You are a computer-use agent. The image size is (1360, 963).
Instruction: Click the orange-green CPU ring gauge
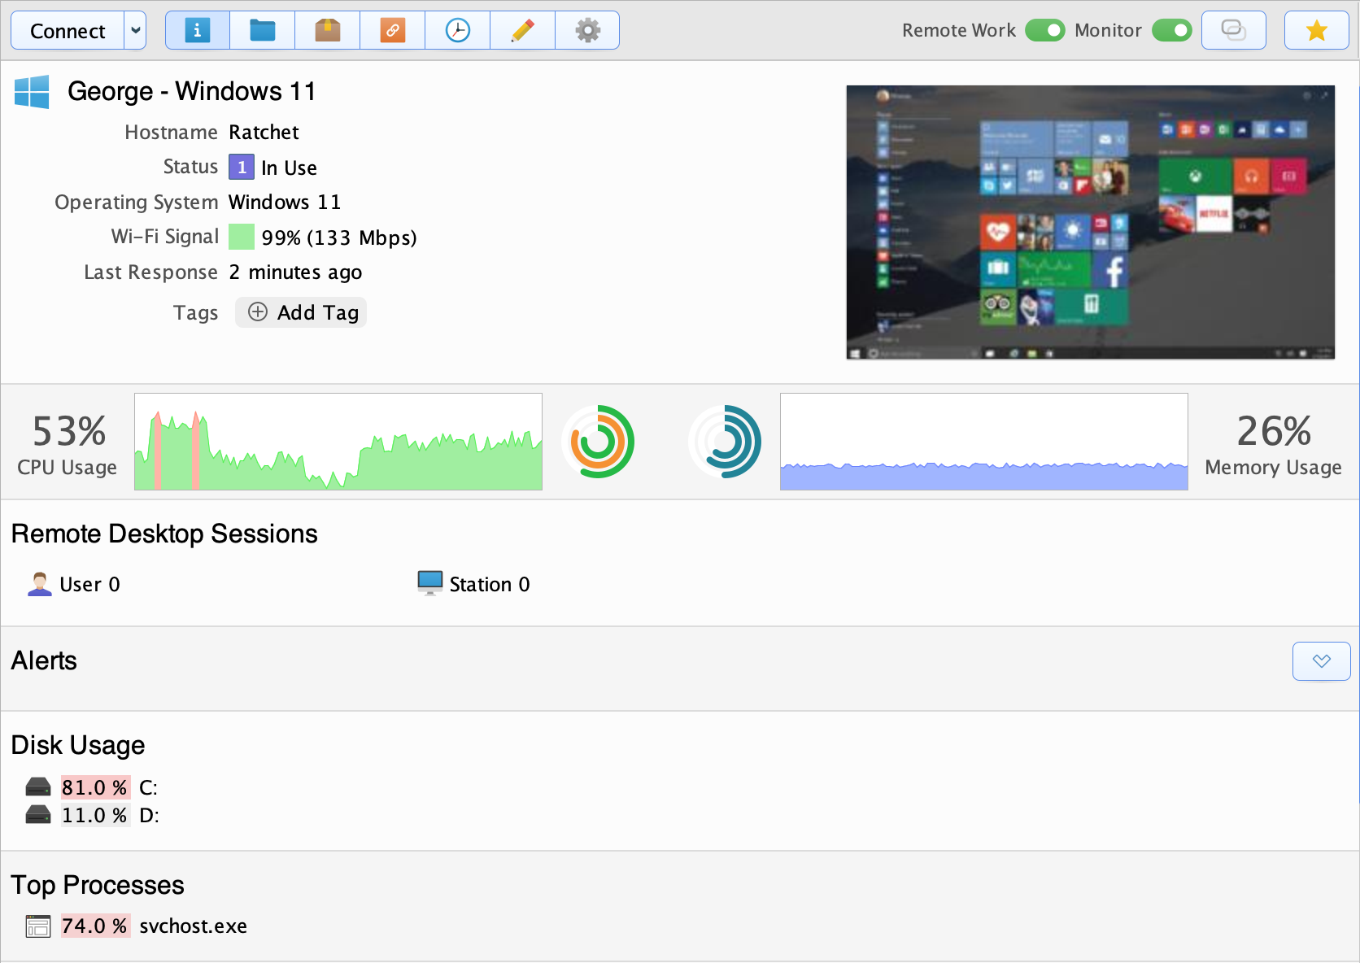pyautogui.click(x=599, y=442)
